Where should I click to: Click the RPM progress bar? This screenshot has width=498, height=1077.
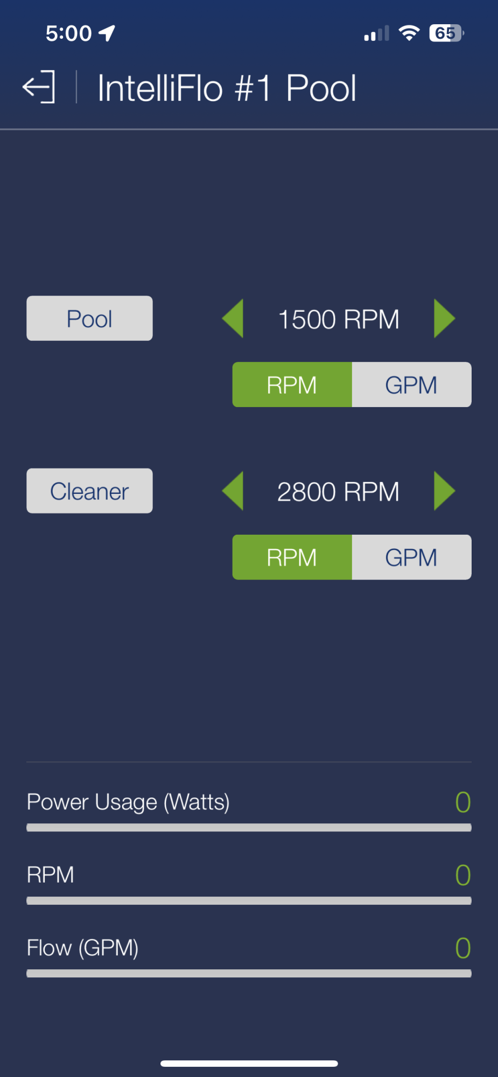249,900
